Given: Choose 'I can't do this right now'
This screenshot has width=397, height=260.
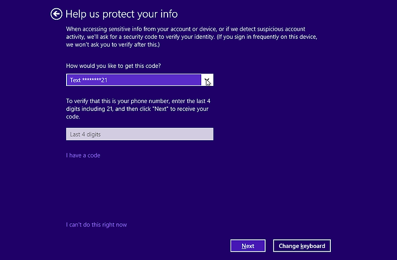Looking at the screenshot, I should coord(96,225).
